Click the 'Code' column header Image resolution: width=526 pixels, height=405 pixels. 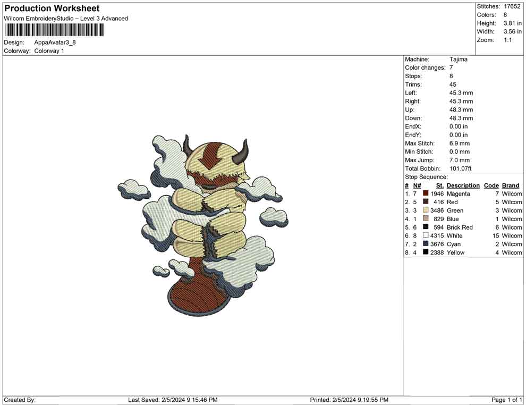tap(491, 185)
